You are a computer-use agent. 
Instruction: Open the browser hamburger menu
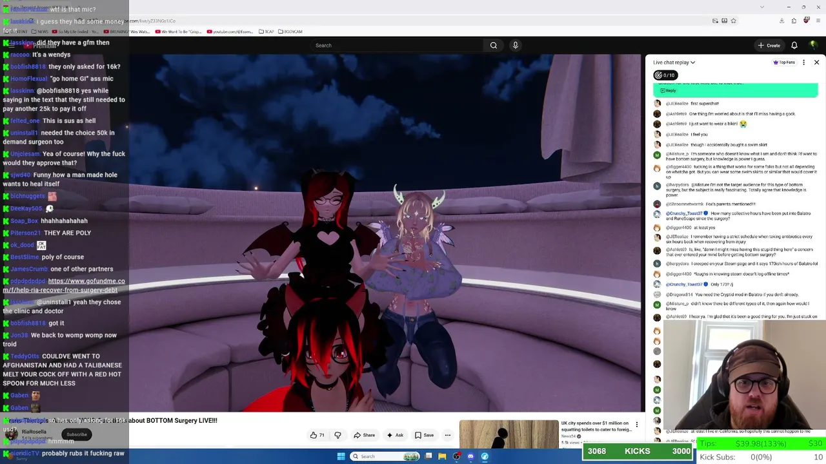pyautogui.click(x=818, y=21)
